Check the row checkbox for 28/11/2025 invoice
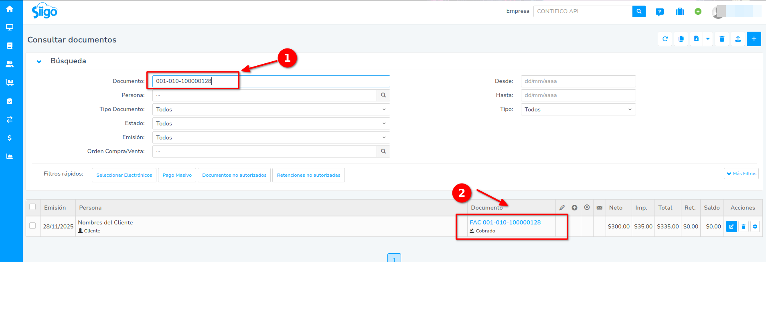This screenshot has width=766, height=317. (33, 226)
